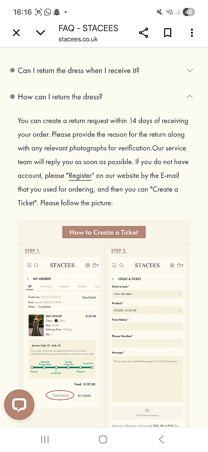Tap the "How to Create a Ticket" banner

coord(104,232)
